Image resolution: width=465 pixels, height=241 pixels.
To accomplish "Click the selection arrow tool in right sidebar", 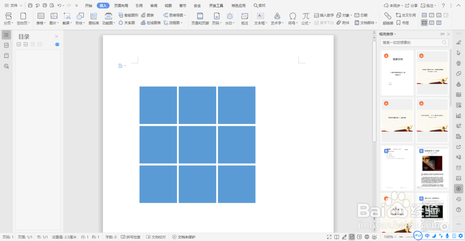I will [x=458, y=52].
